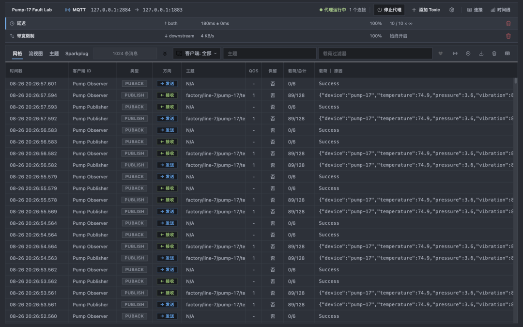
Task: Click the double-chevron scroll-to-bottom icon
Action: click(165, 53)
